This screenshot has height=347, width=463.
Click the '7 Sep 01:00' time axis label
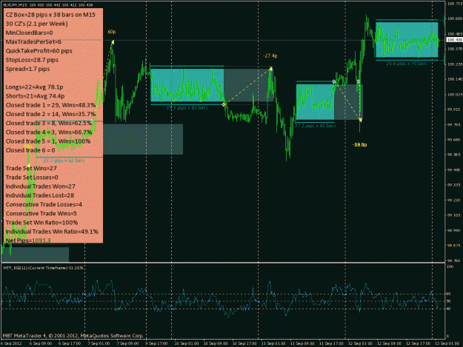[99, 343]
